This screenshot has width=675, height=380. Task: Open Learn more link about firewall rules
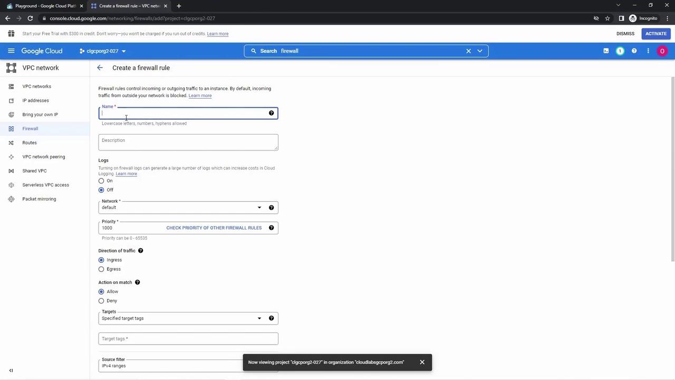tap(200, 96)
